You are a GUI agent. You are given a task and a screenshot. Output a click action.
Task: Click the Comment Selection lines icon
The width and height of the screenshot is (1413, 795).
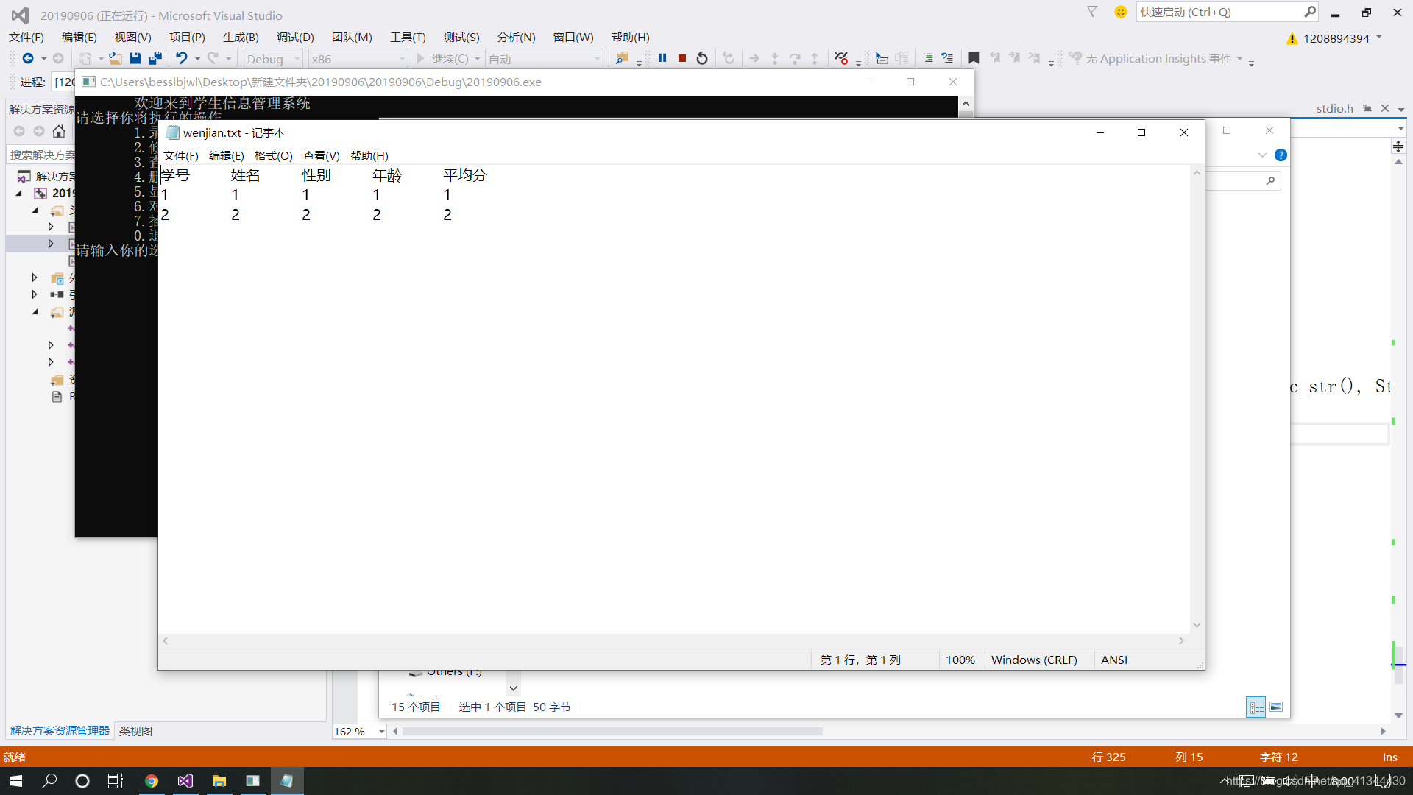pyautogui.click(x=947, y=58)
